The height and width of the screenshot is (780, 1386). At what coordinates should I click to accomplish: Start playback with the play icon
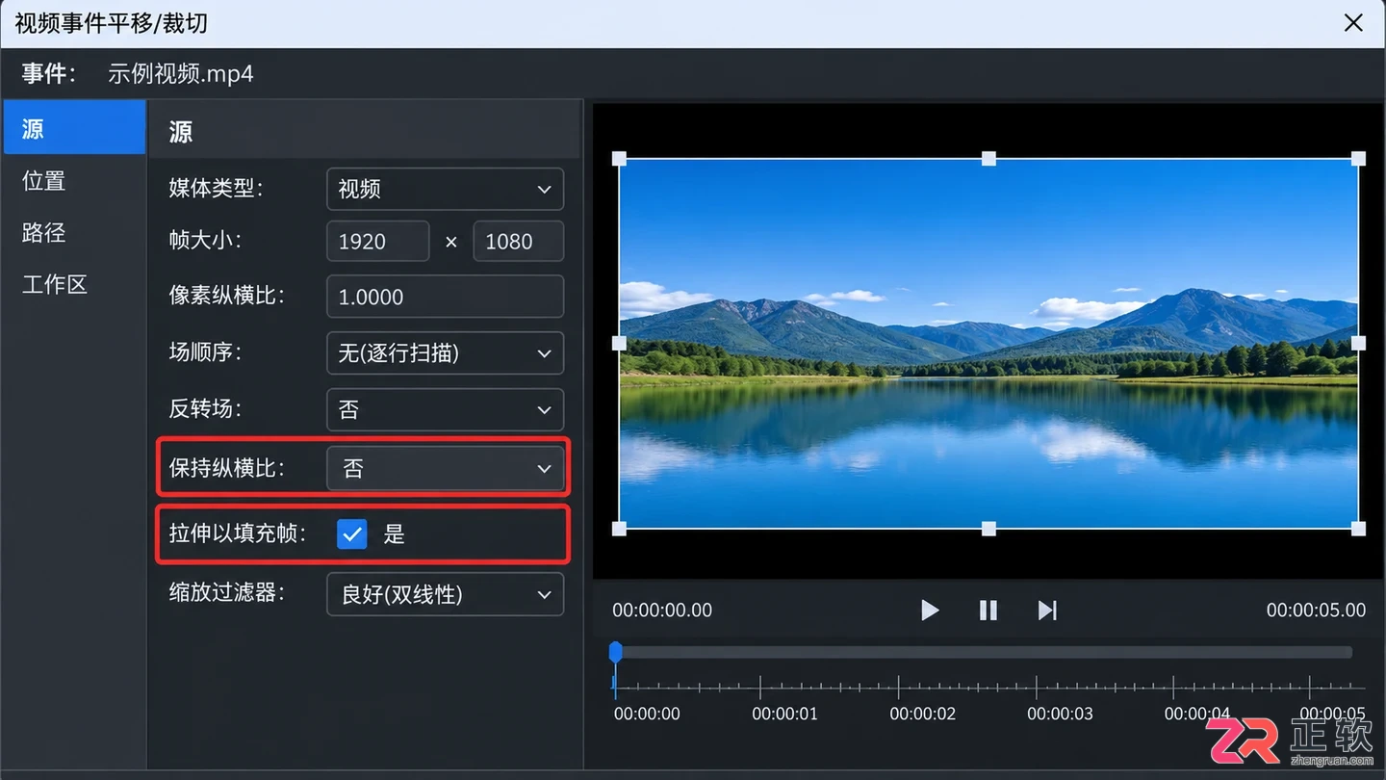929,611
